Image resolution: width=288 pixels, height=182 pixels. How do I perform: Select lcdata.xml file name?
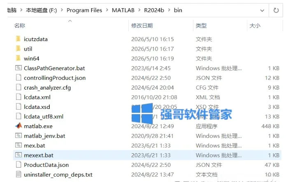pos(37,97)
